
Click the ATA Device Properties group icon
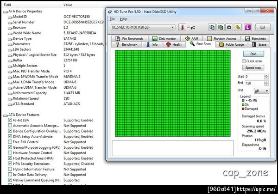(5, 12)
